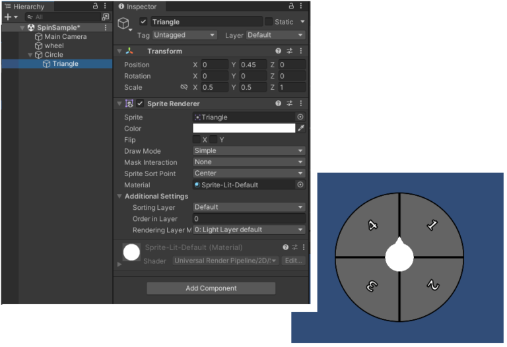Open the Material object picker circle

[300, 185]
